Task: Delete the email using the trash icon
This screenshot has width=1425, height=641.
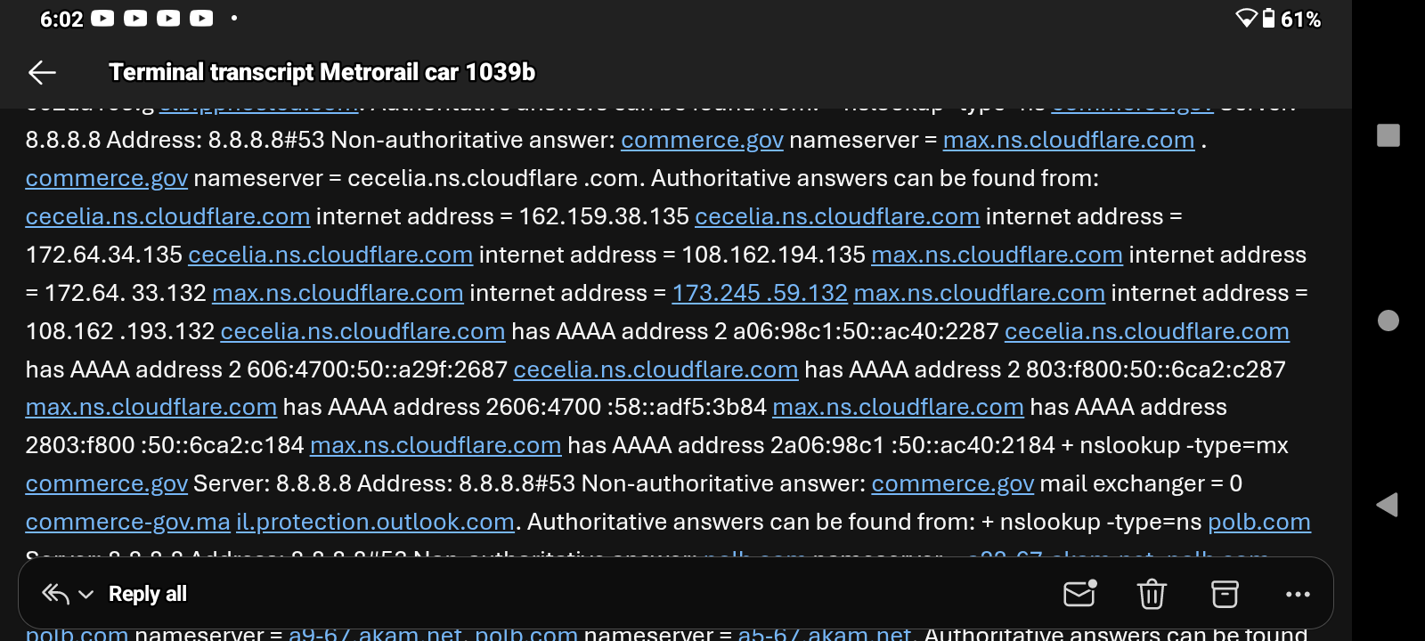Action: [x=1152, y=594]
